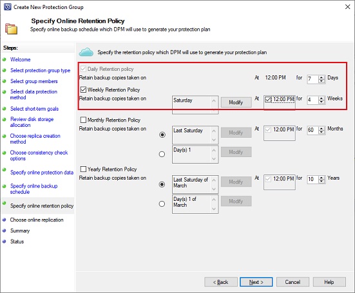Uncheck the Weekly Retention Policy checkbox
This screenshot has width=355, height=293.
(x=83, y=90)
